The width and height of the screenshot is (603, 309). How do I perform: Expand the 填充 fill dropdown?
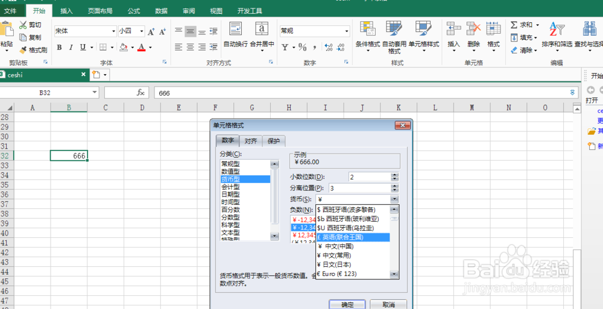coord(535,38)
